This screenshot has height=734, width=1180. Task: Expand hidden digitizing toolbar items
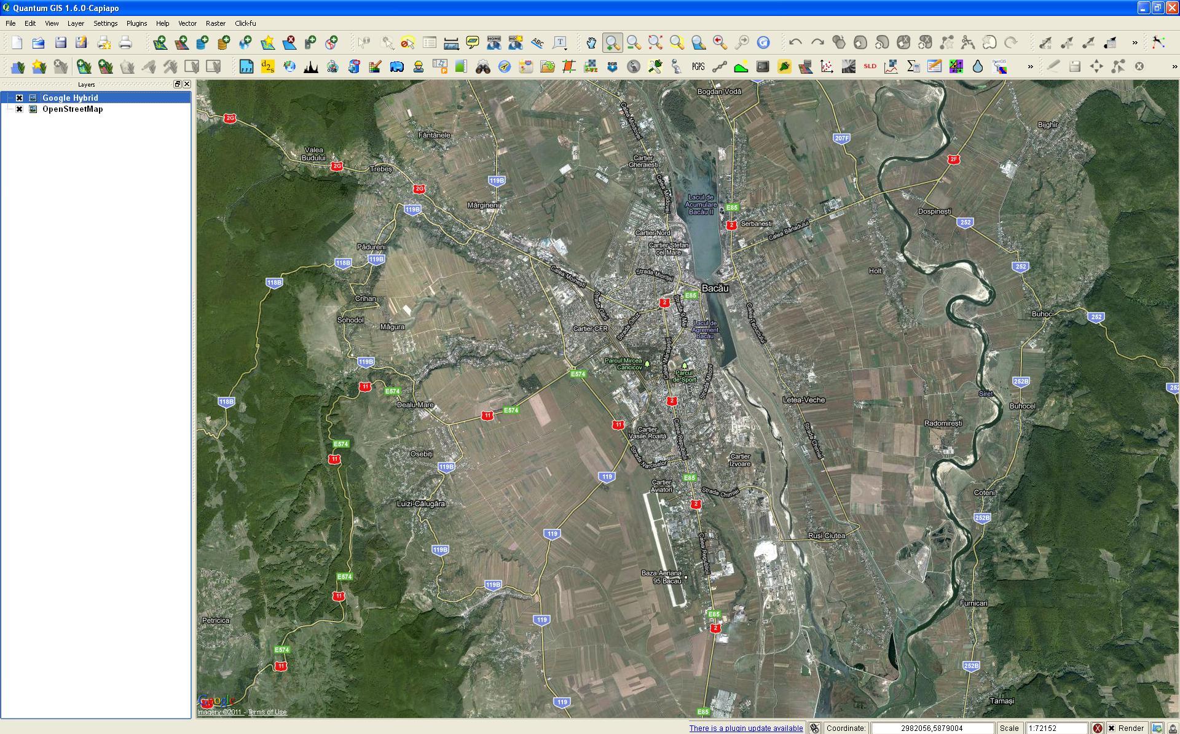tap(1135, 42)
